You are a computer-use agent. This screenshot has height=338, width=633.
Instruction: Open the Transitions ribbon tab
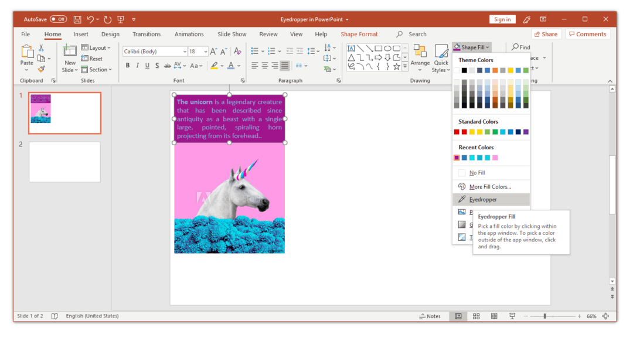(x=147, y=35)
